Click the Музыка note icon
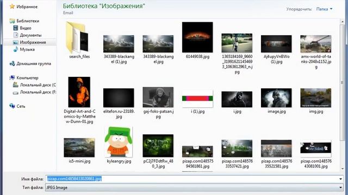The width and height of the screenshot is (348, 195). (16, 49)
